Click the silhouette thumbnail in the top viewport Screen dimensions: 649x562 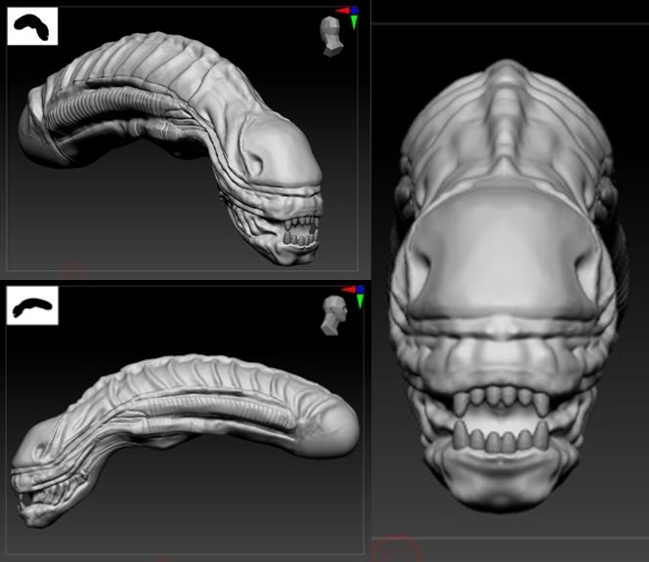32,26
